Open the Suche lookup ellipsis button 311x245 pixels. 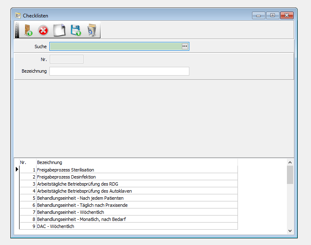[185, 47]
